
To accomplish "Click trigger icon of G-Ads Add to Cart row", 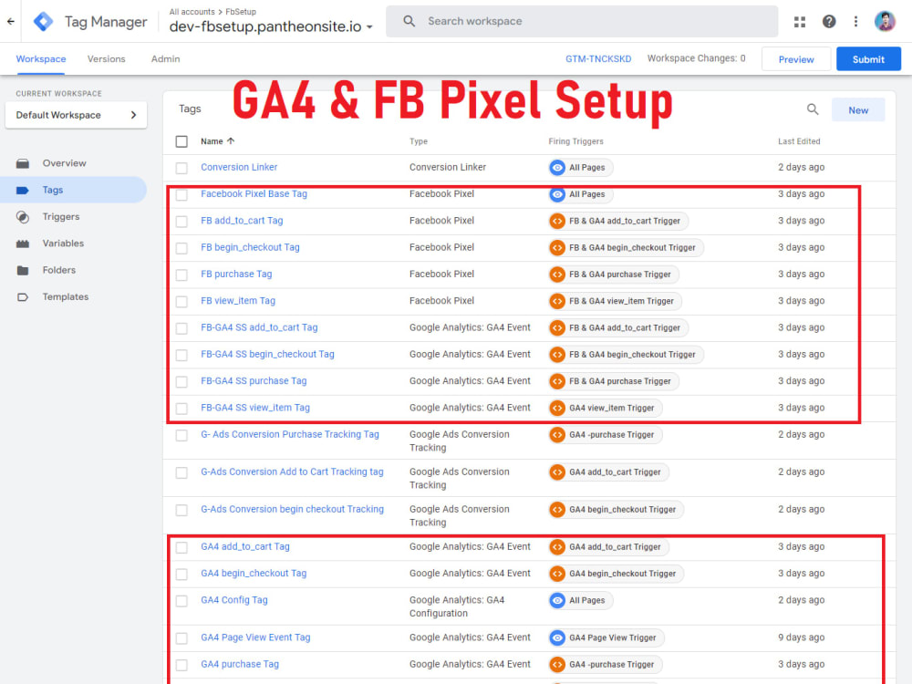I will (557, 472).
